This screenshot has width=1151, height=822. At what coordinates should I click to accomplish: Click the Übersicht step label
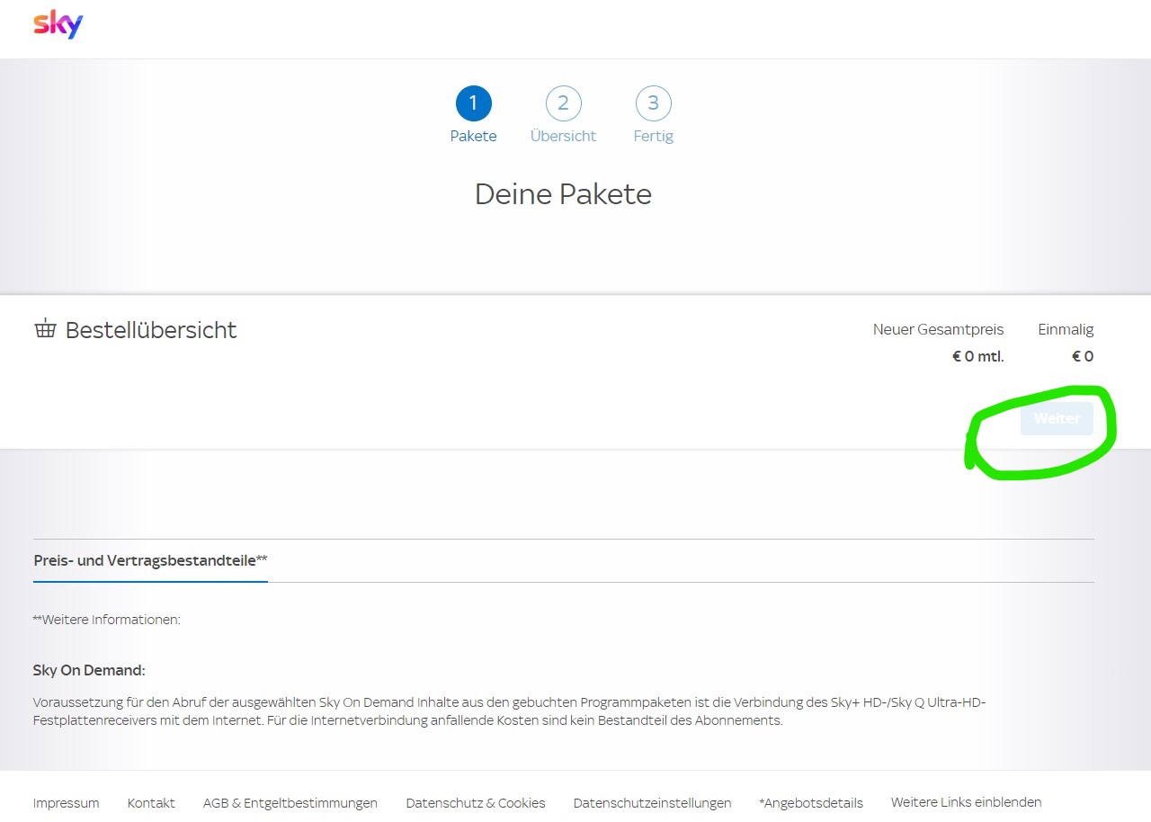click(x=563, y=137)
